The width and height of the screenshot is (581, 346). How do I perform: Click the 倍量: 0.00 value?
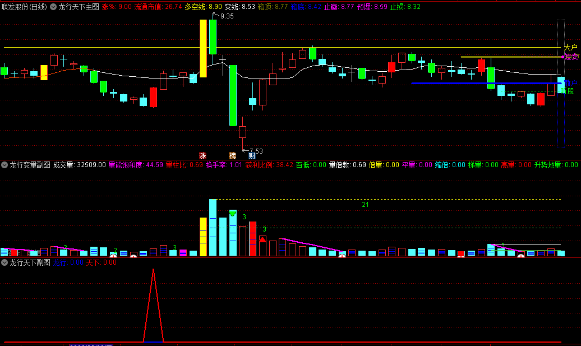point(384,165)
